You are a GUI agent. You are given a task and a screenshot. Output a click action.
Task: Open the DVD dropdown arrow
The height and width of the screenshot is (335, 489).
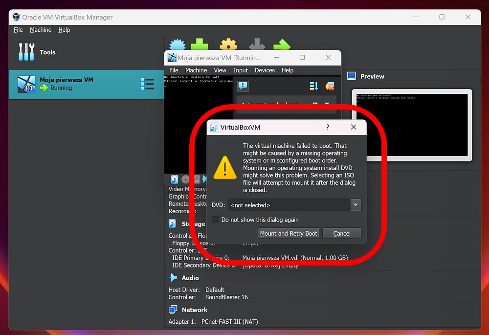click(356, 205)
